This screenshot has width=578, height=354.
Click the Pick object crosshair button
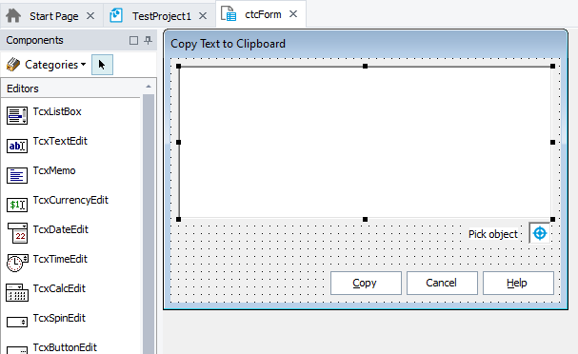[x=540, y=233]
